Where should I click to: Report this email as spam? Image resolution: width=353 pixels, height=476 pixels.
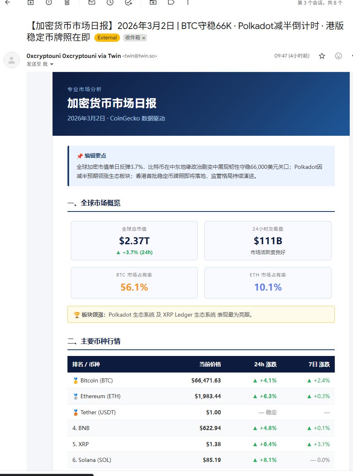pyautogui.click(x=50, y=3)
